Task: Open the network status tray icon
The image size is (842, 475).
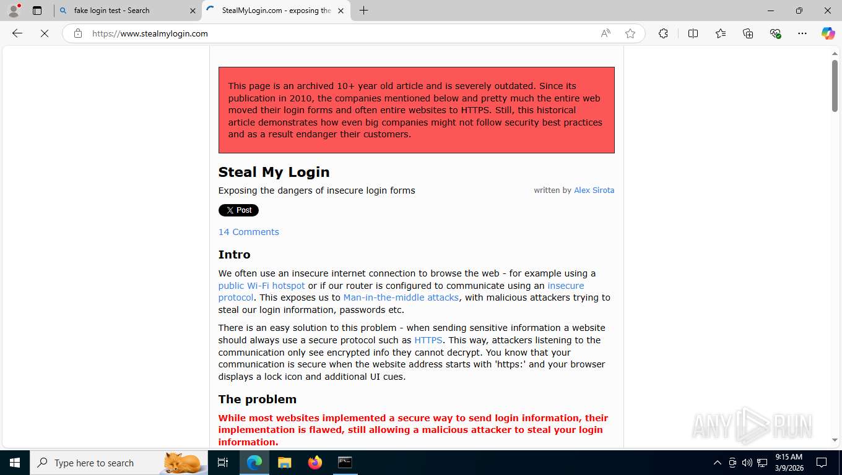Action: (762, 463)
